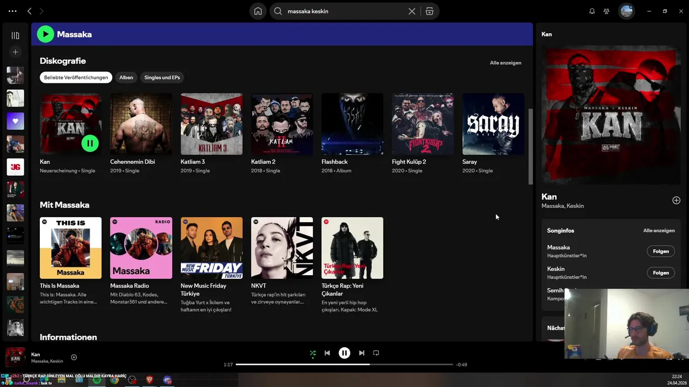Go back with the left arrow
The image size is (689, 387).
coord(29,11)
